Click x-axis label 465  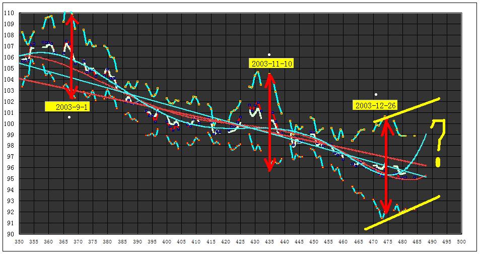coord(359,242)
